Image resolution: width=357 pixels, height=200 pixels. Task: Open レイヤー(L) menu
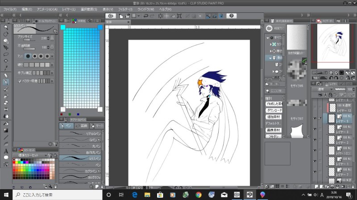pos(69,9)
